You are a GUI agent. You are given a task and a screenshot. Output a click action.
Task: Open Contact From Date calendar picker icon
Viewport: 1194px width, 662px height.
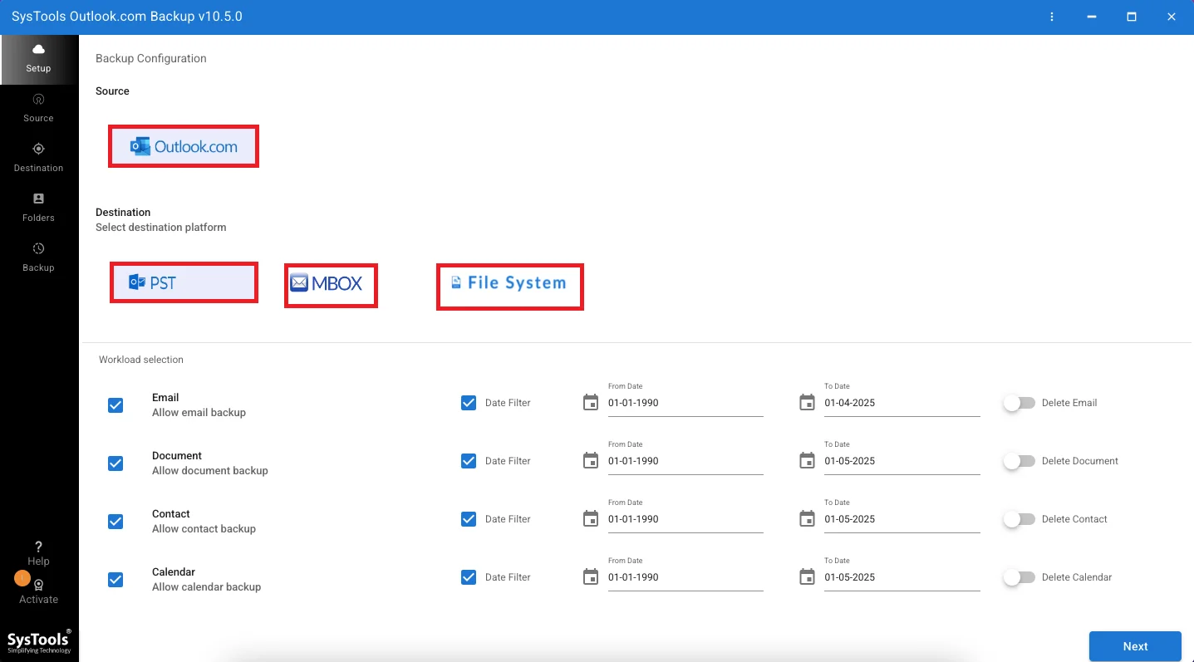click(591, 519)
